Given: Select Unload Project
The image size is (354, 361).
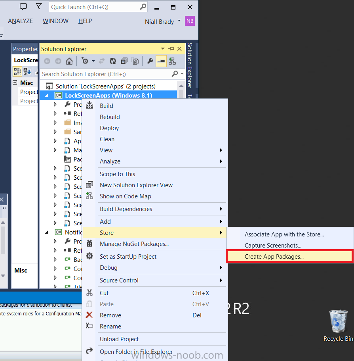Looking at the screenshot, I should (x=155, y=339).
